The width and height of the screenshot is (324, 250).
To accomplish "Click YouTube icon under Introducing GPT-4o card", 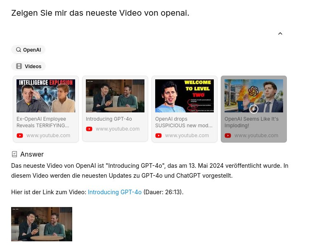I will pos(89,129).
